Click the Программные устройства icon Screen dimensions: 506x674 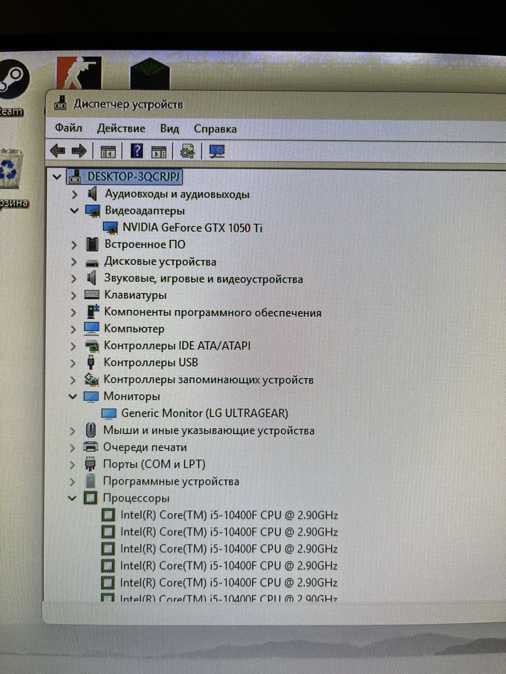[90, 481]
